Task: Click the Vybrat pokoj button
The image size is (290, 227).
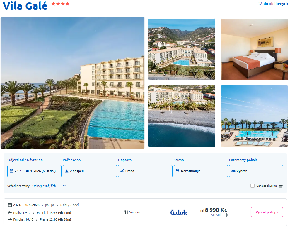Action: click(267, 212)
